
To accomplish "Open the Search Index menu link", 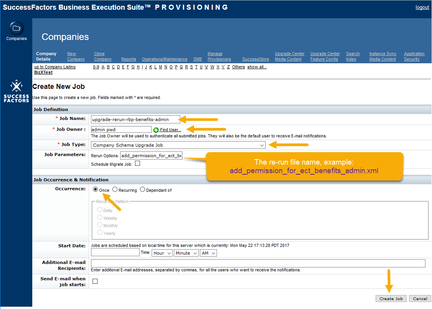I will pyautogui.click(x=353, y=56).
